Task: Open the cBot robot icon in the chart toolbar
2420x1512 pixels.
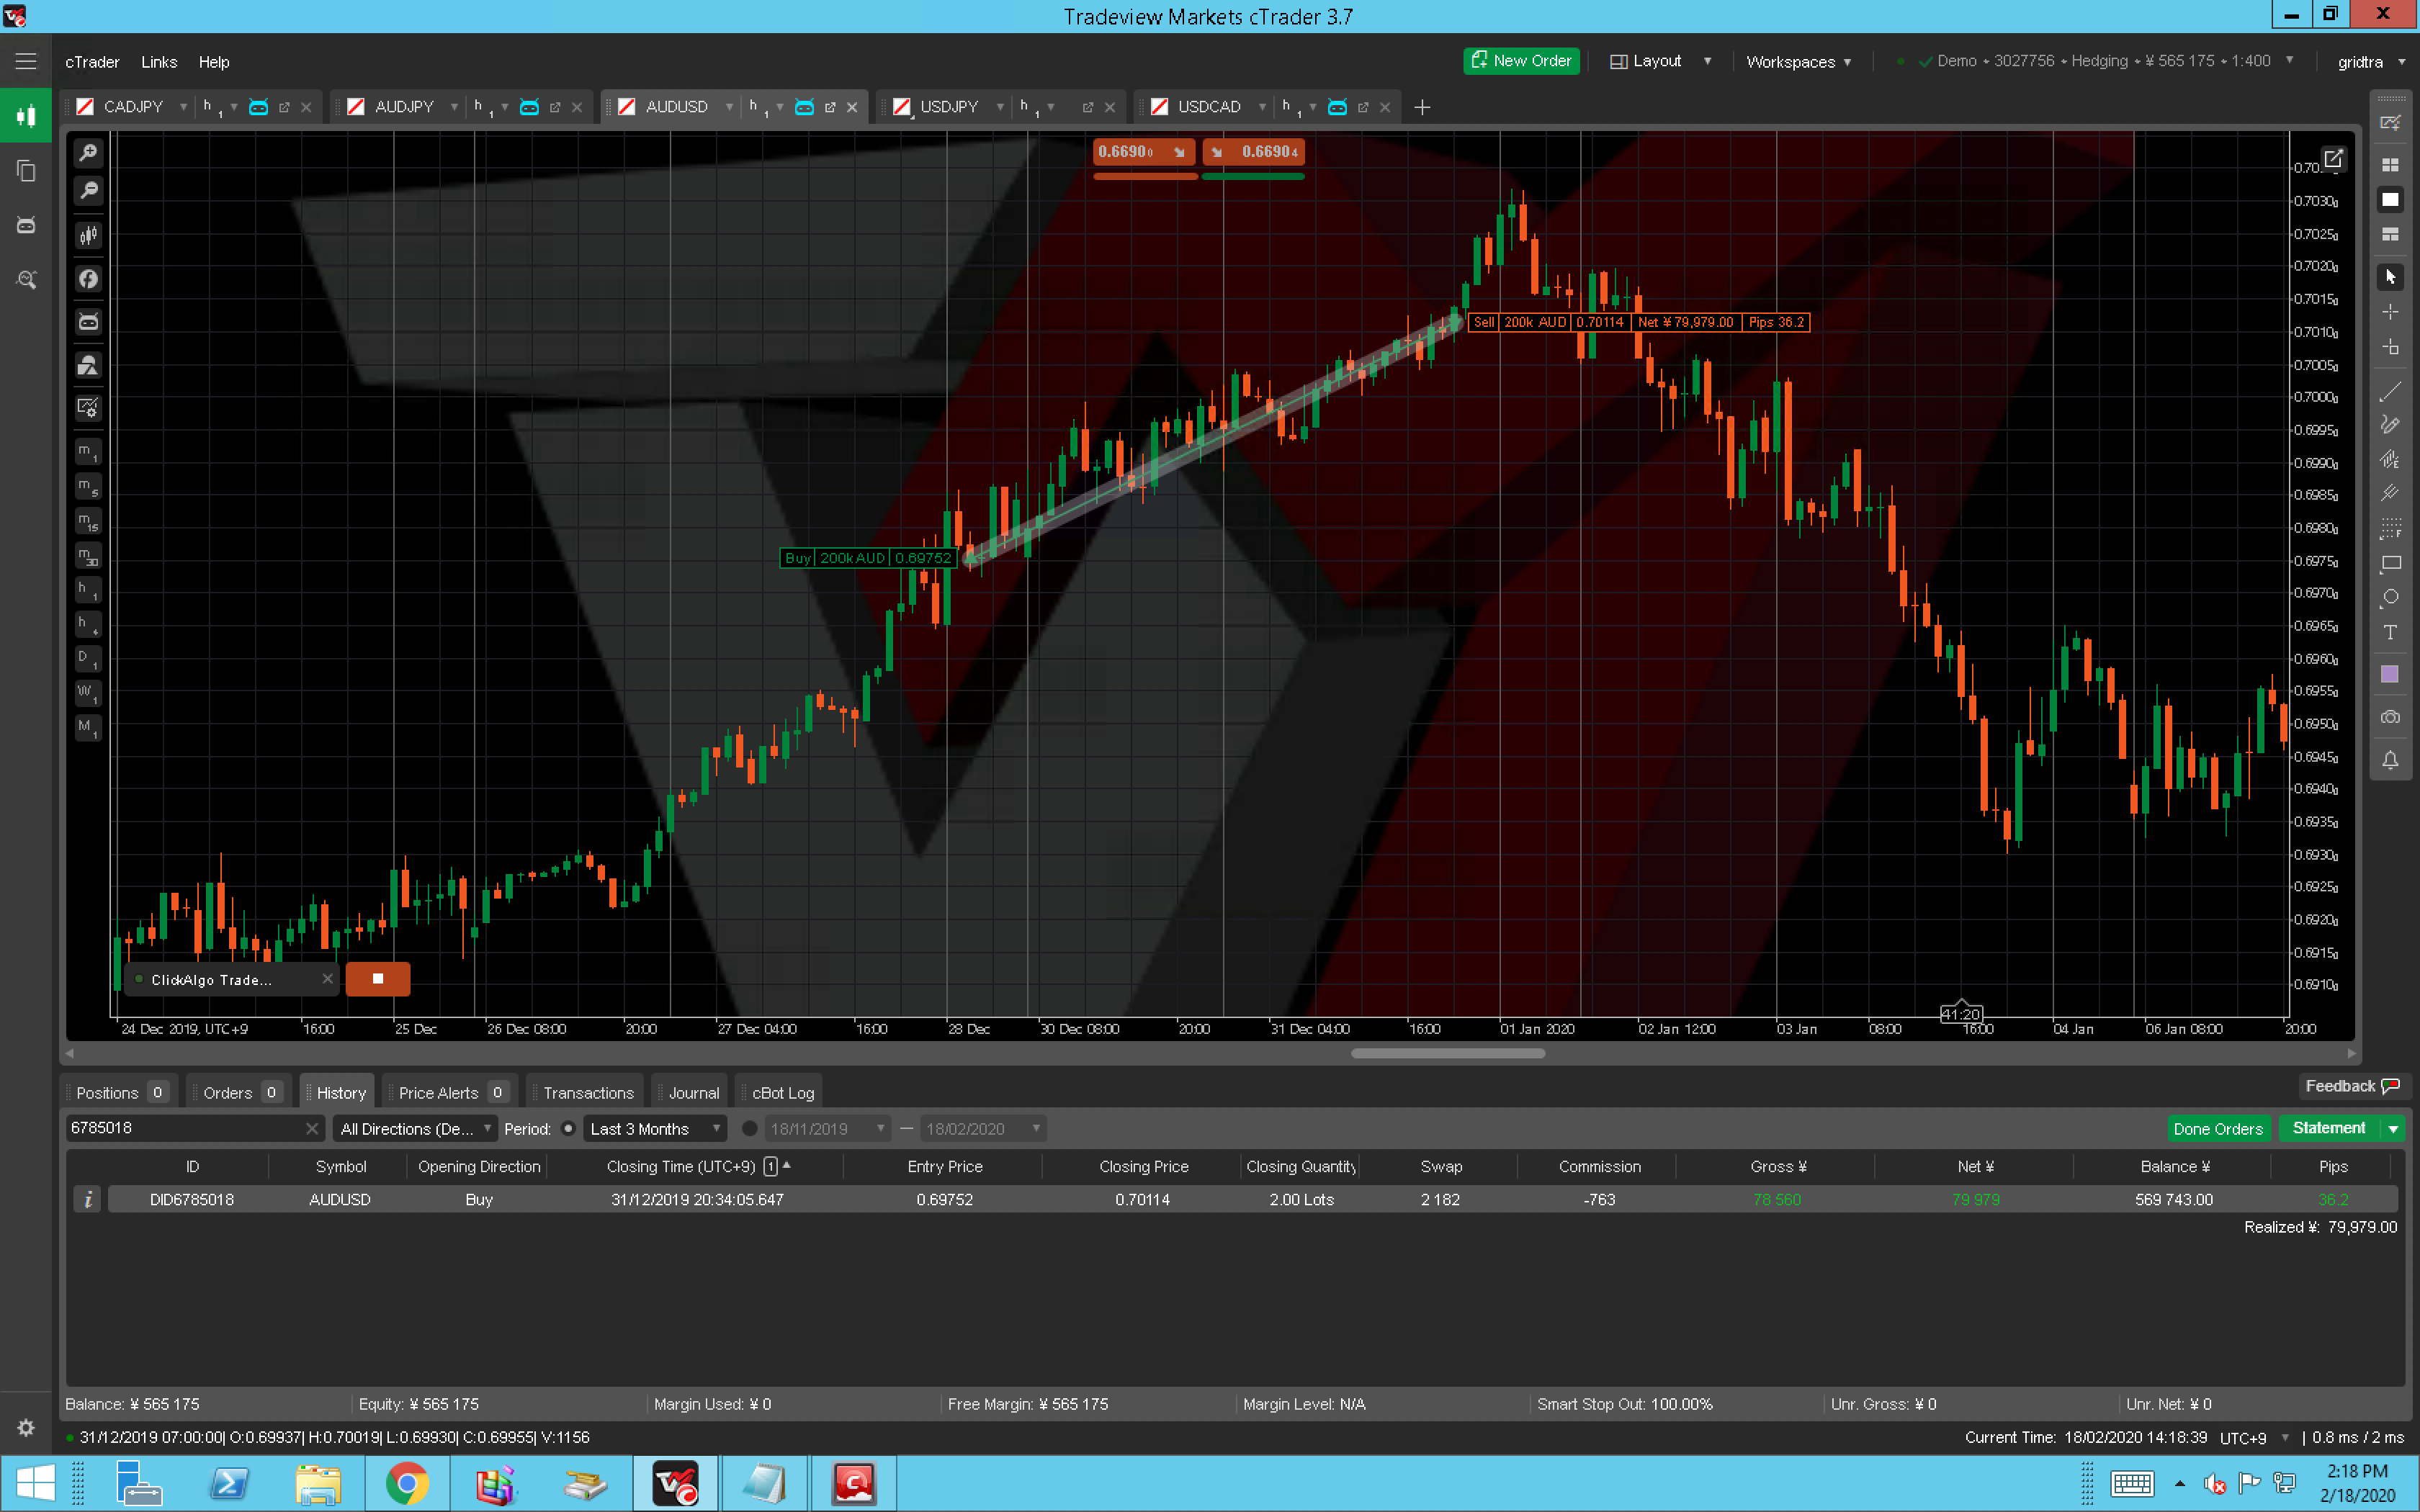Action: [88, 322]
